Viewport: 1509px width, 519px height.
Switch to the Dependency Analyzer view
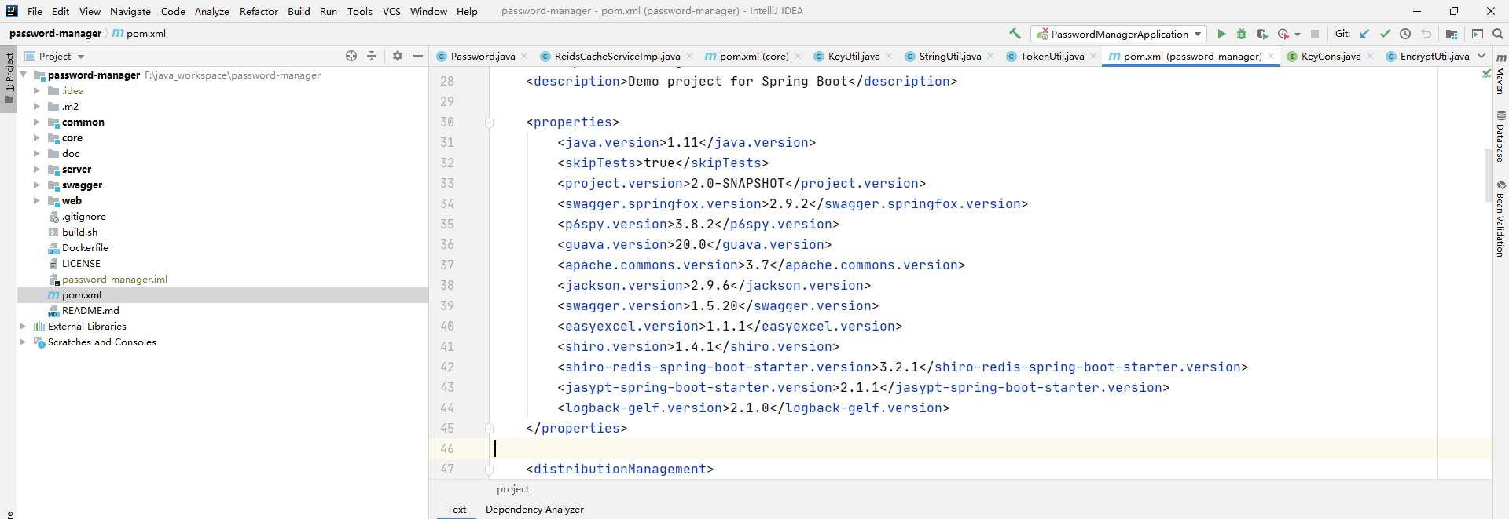(x=534, y=510)
